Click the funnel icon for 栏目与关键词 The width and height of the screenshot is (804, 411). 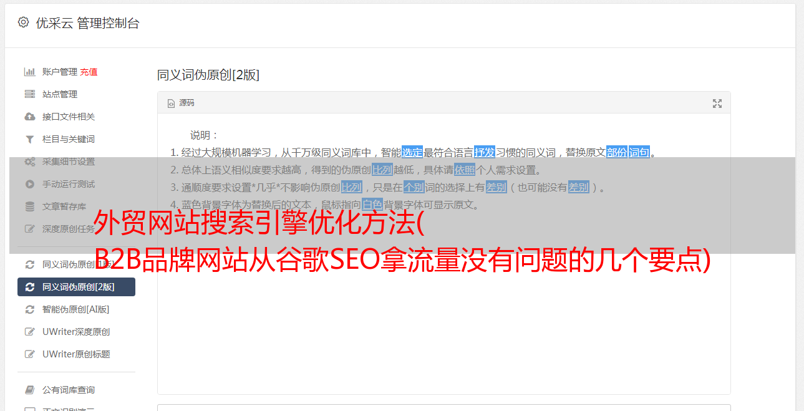29,139
